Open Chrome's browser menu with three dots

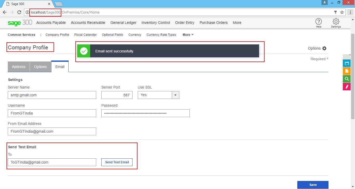[x=351, y=12]
